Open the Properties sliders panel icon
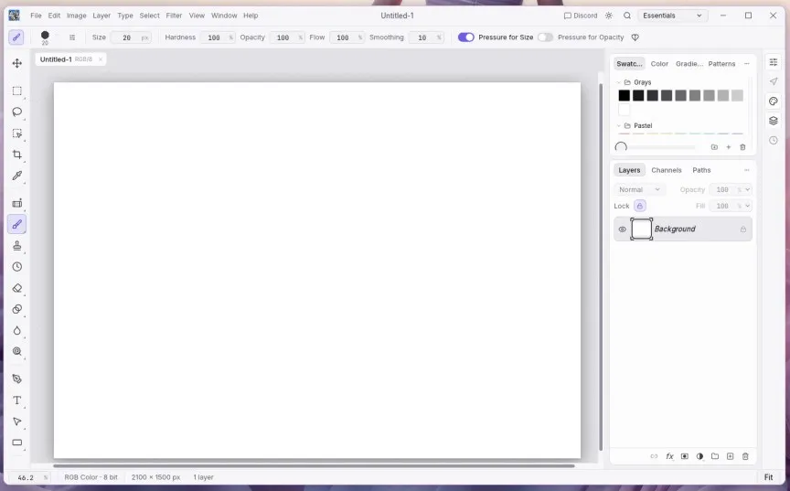 click(774, 62)
